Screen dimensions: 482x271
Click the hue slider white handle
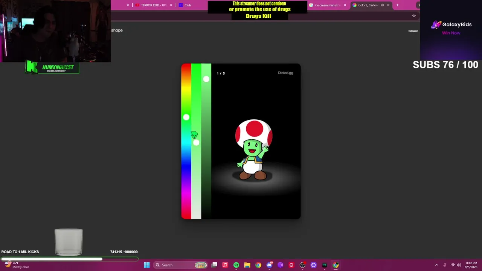pyautogui.click(x=186, y=117)
